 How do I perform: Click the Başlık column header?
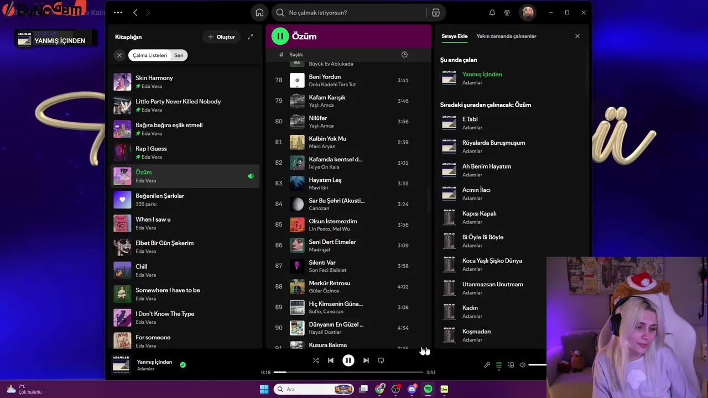(296, 55)
